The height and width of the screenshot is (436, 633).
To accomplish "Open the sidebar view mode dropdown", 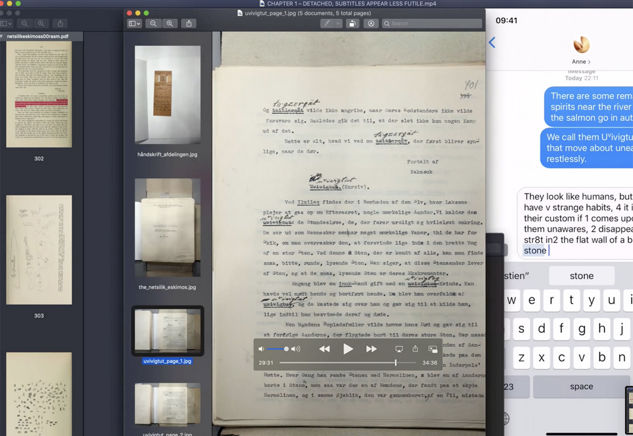I will click(134, 24).
